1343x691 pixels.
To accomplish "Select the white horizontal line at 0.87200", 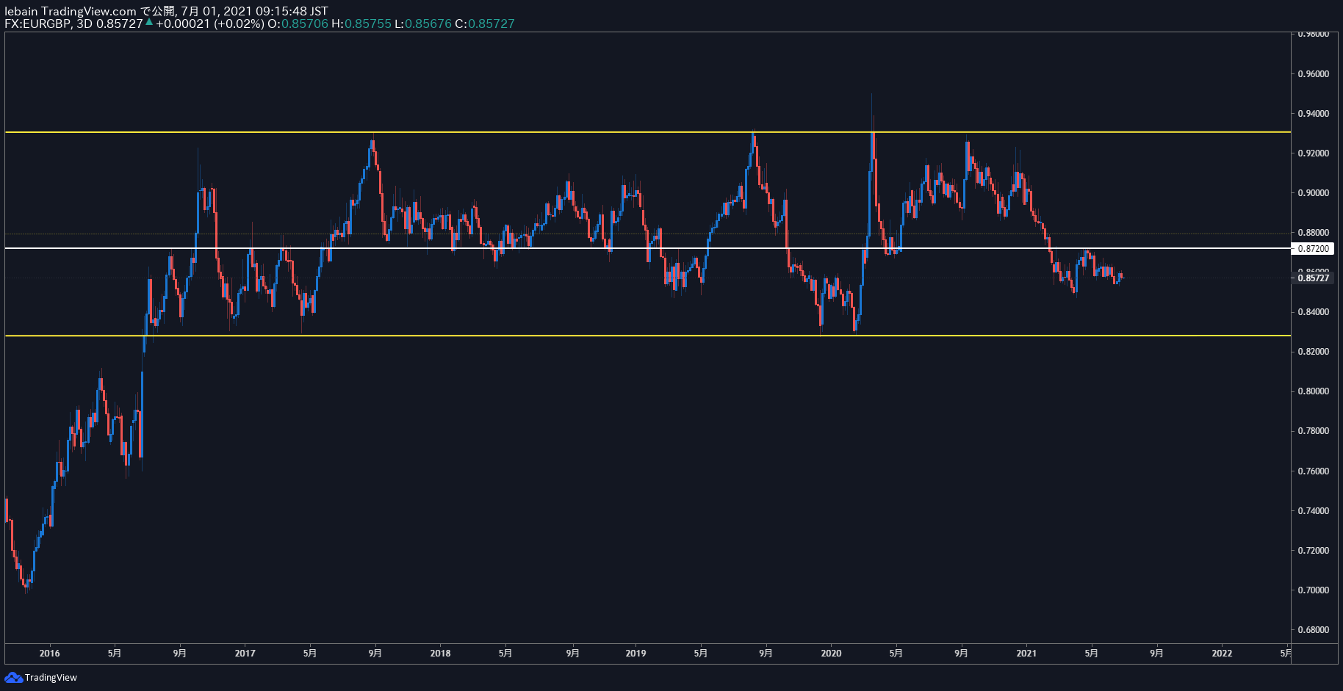I will pyautogui.click(x=647, y=248).
